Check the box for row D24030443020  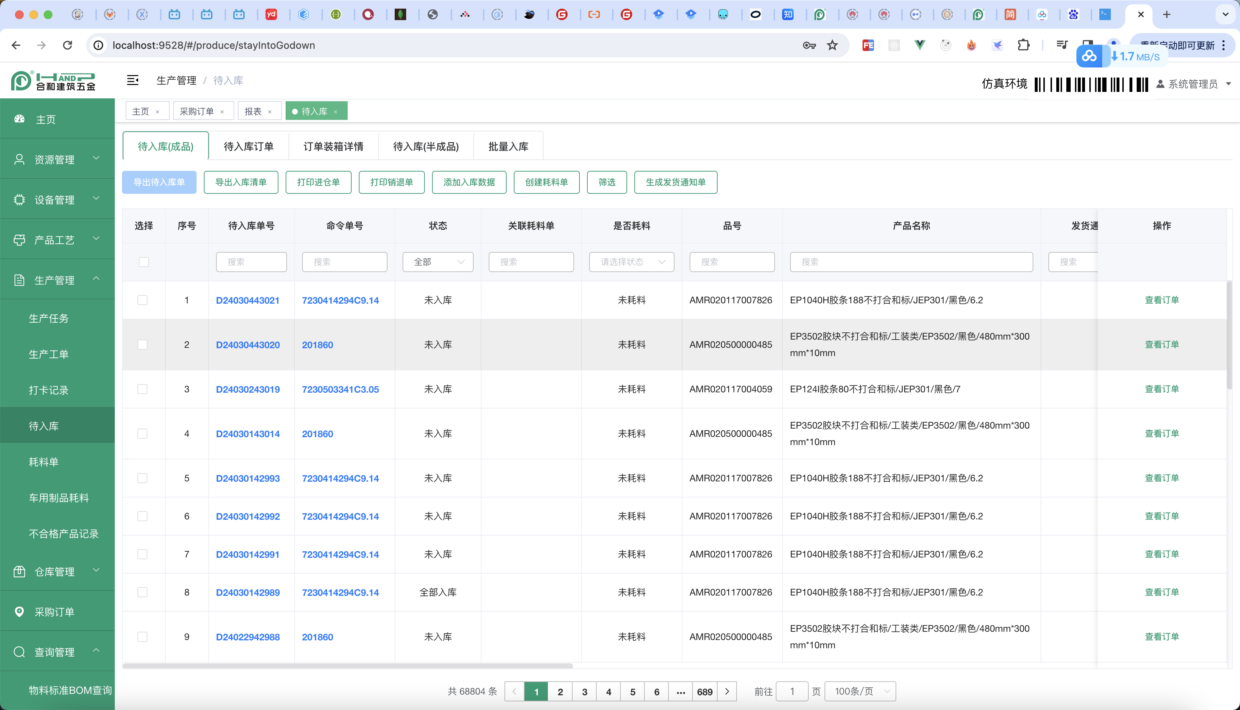coord(142,344)
